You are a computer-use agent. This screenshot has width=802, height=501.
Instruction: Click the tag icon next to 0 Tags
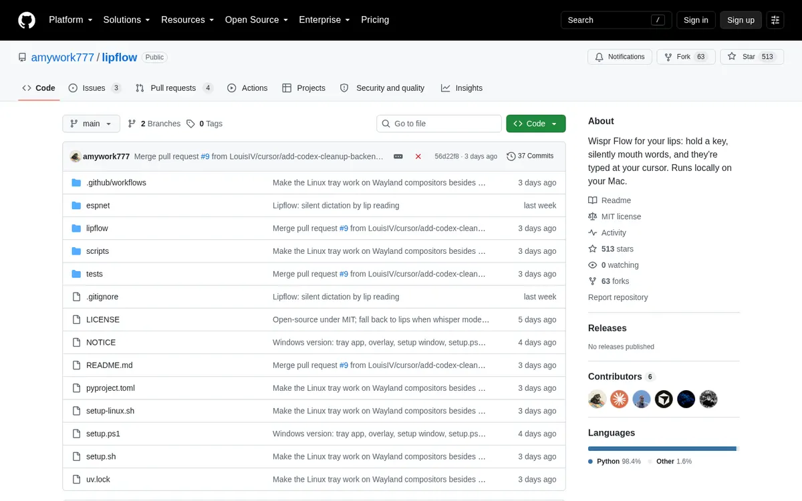(x=190, y=124)
